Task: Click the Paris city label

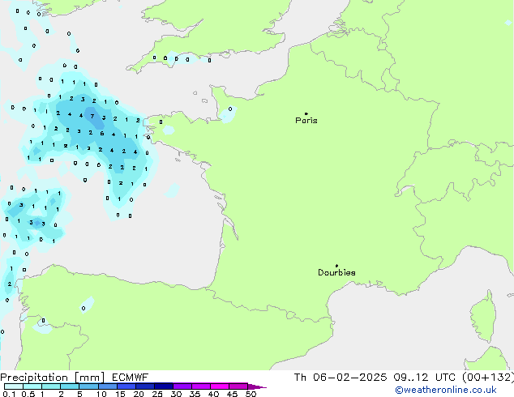Action: [306, 121]
